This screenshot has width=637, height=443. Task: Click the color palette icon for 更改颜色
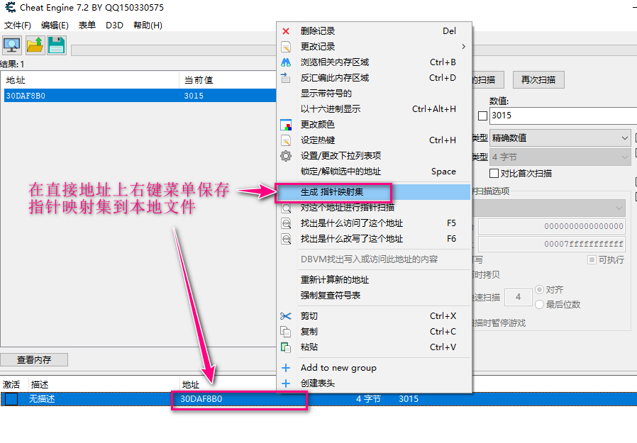click(x=286, y=125)
